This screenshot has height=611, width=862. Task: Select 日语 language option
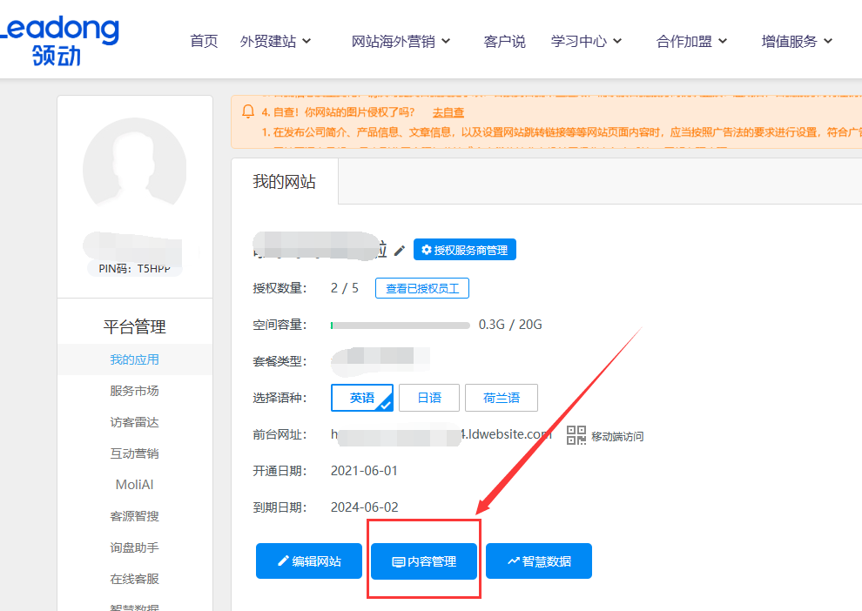(429, 398)
